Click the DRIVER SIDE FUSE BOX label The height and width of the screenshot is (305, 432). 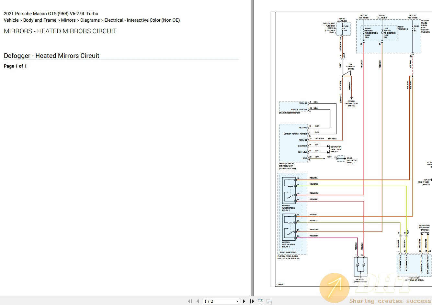[x=329, y=28]
